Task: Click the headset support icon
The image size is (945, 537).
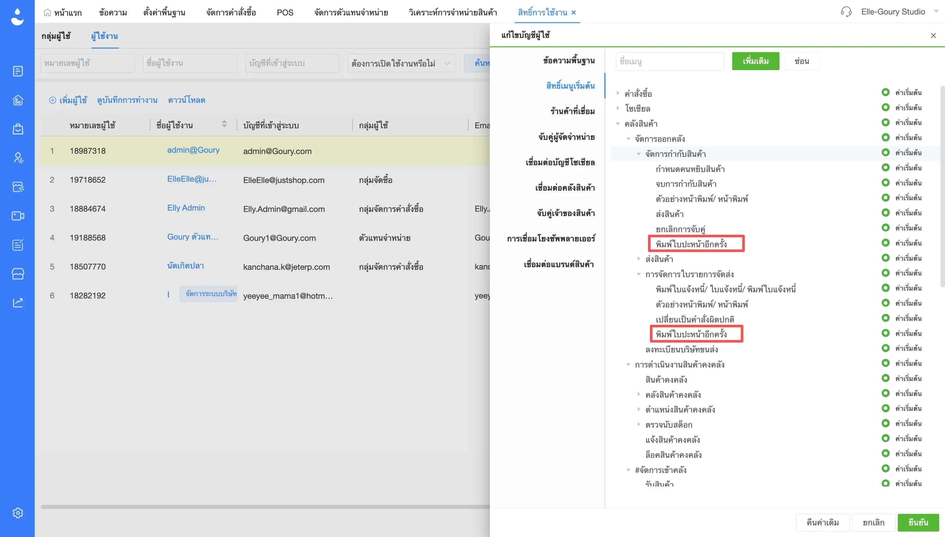Action: click(846, 12)
